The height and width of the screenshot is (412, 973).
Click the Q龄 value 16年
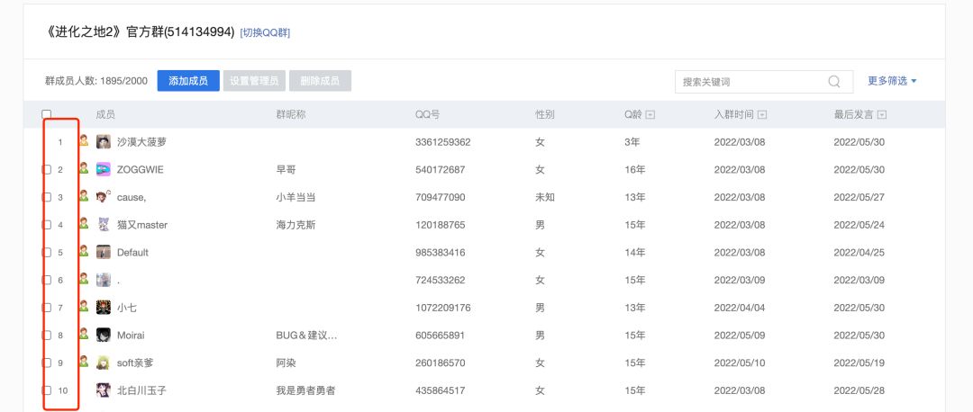pyautogui.click(x=635, y=169)
